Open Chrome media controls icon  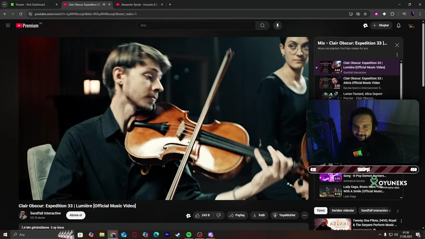coord(404,14)
